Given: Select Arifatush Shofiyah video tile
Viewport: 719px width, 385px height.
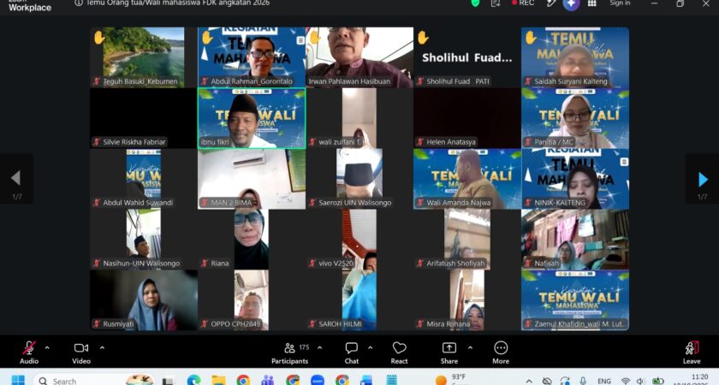Looking at the screenshot, I should click(467, 240).
